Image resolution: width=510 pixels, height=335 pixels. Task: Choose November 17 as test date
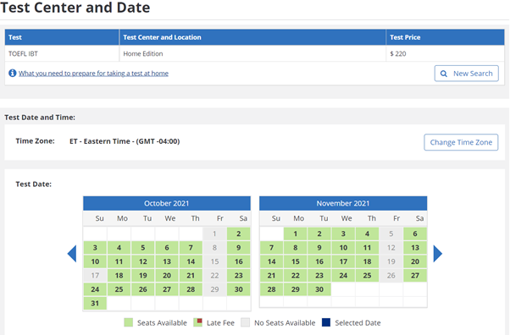pos(343,261)
